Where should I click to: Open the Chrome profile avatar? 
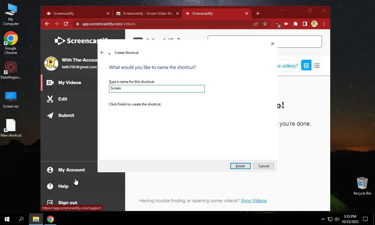pos(314,24)
